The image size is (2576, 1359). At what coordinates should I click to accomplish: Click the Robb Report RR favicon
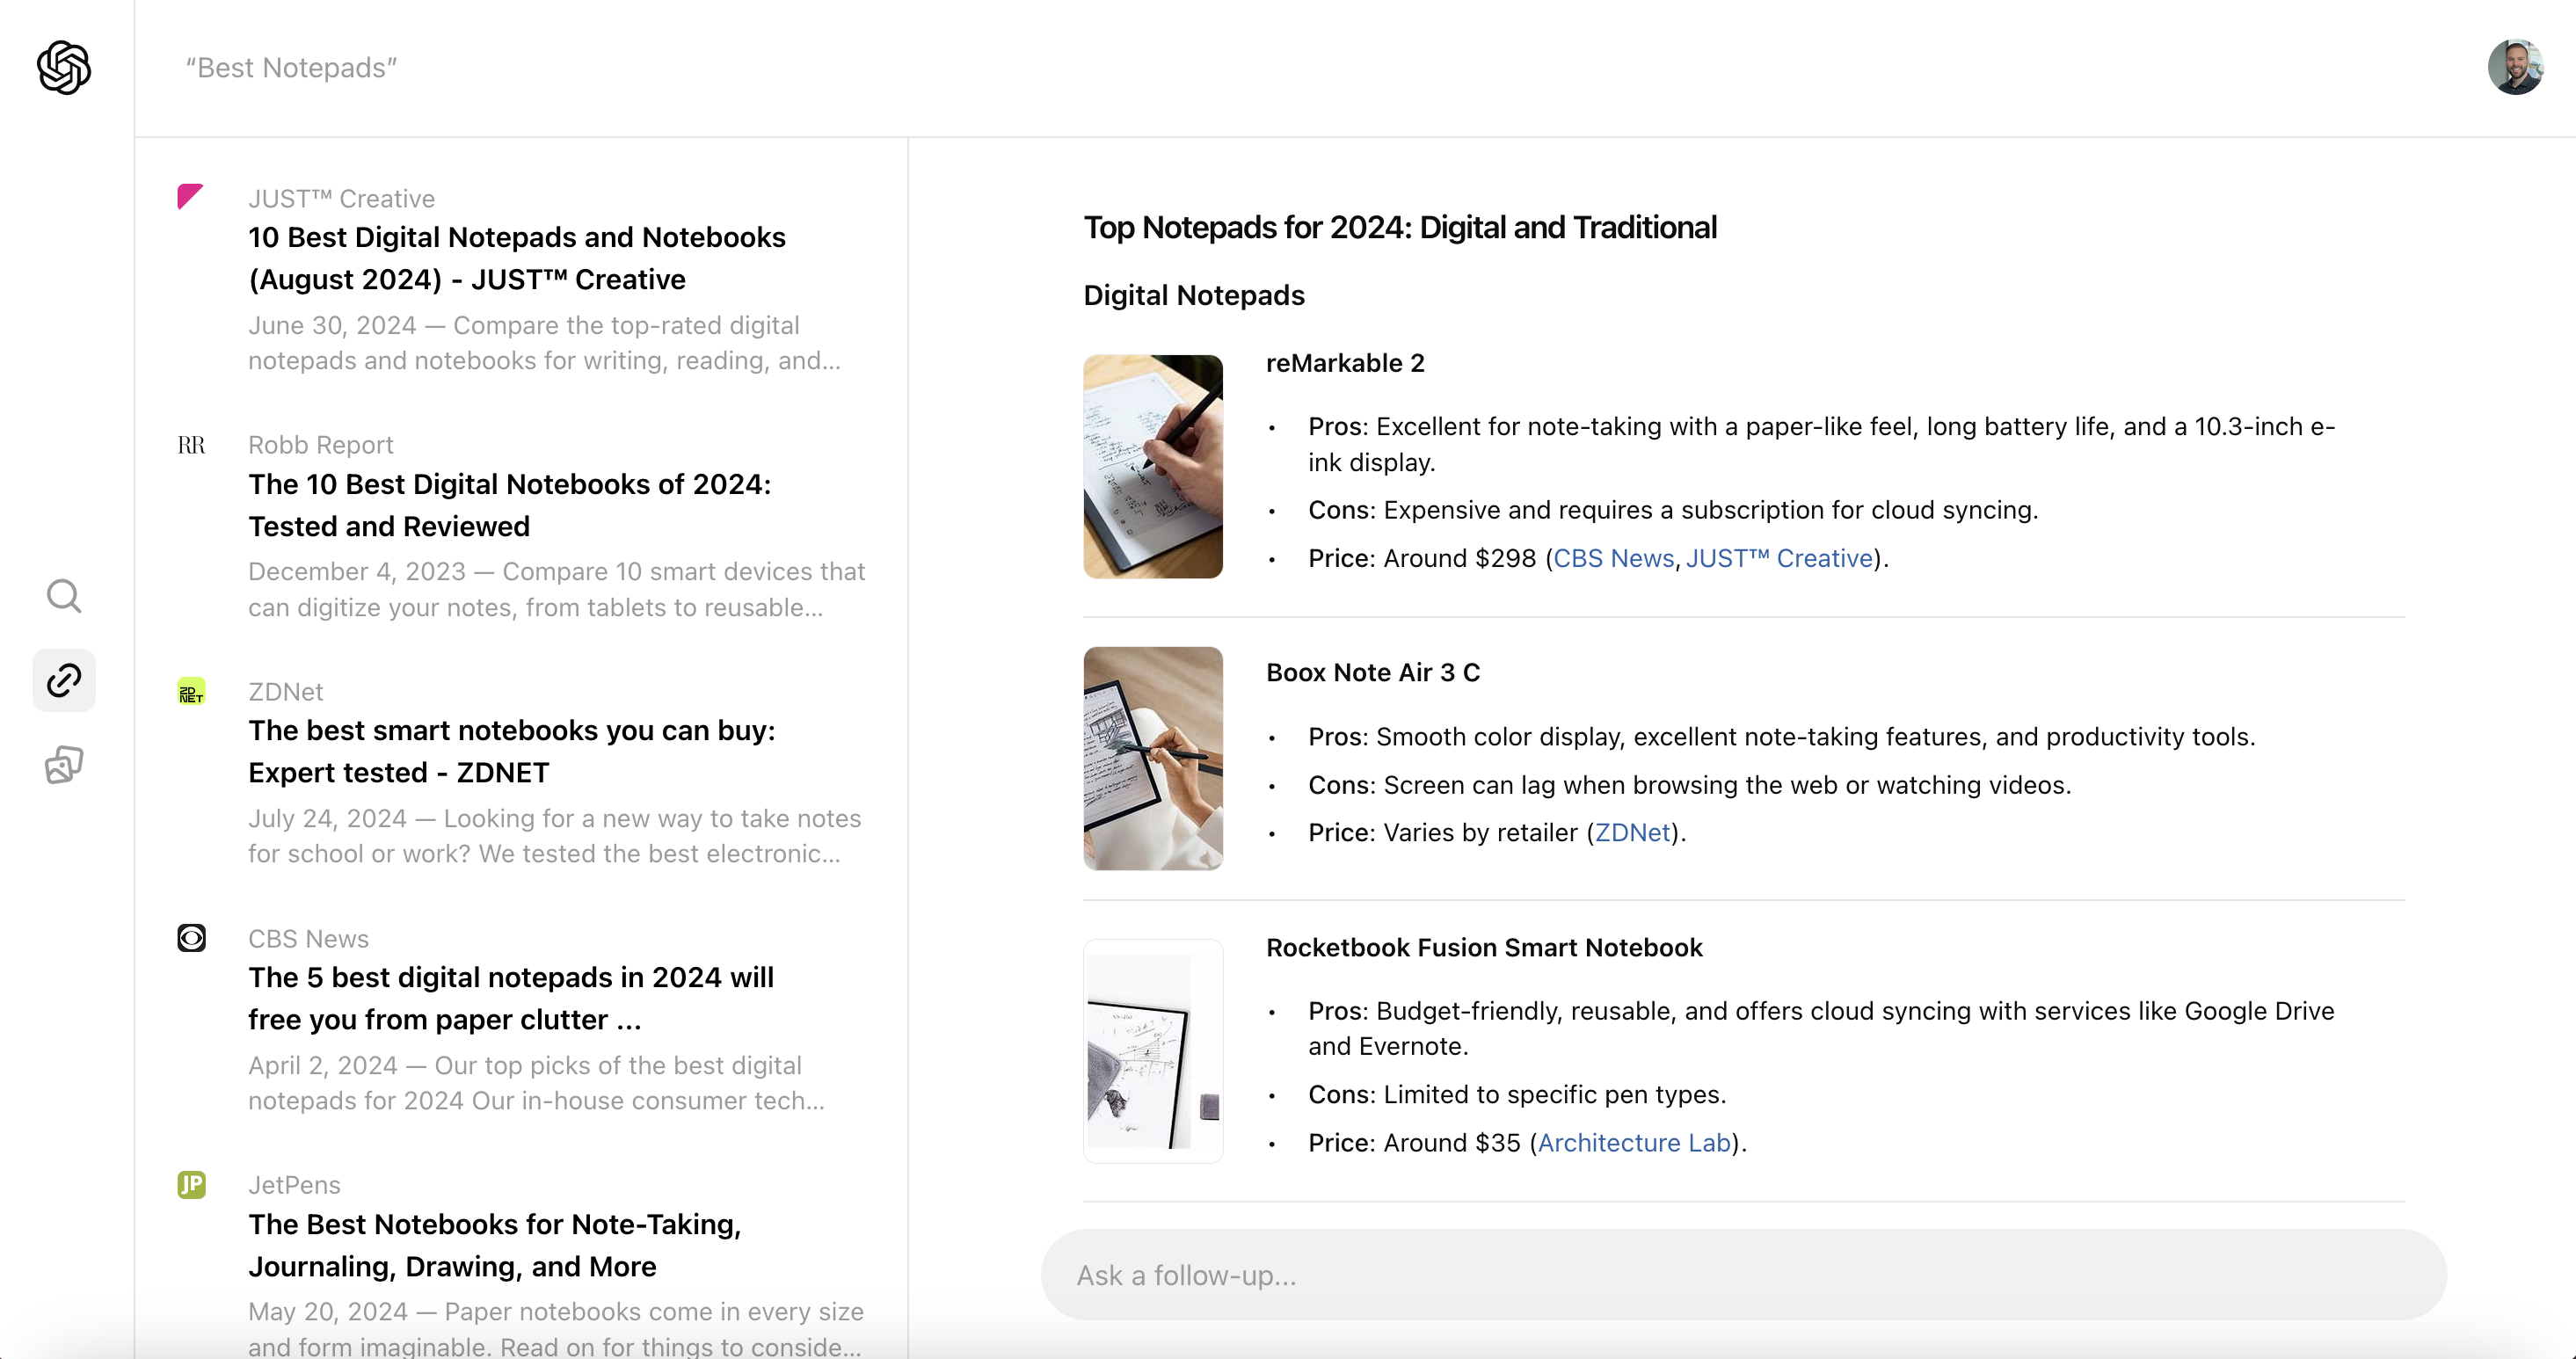(x=191, y=445)
